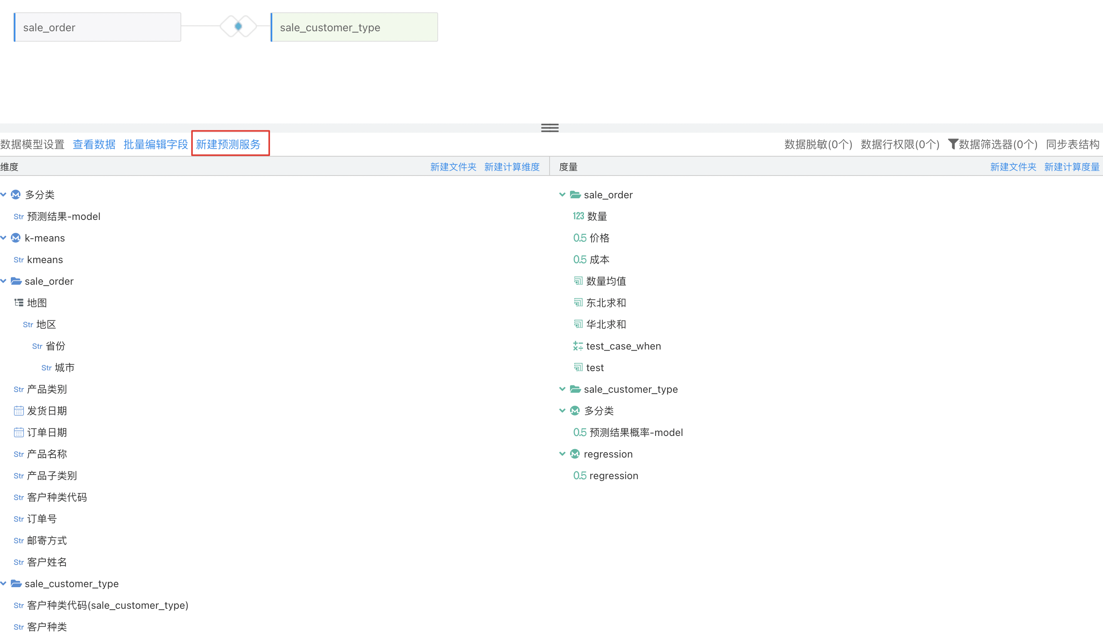This screenshot has height=635, width=1103.
Task: Select 客户种类代码(sale_customer_type) dimension
Action: click(108, 605)
